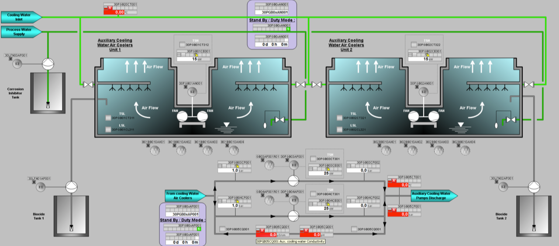Screen dimensions: 559x246
Task: Select fan motor 30PGB02AN001
Action: [424, 92]
